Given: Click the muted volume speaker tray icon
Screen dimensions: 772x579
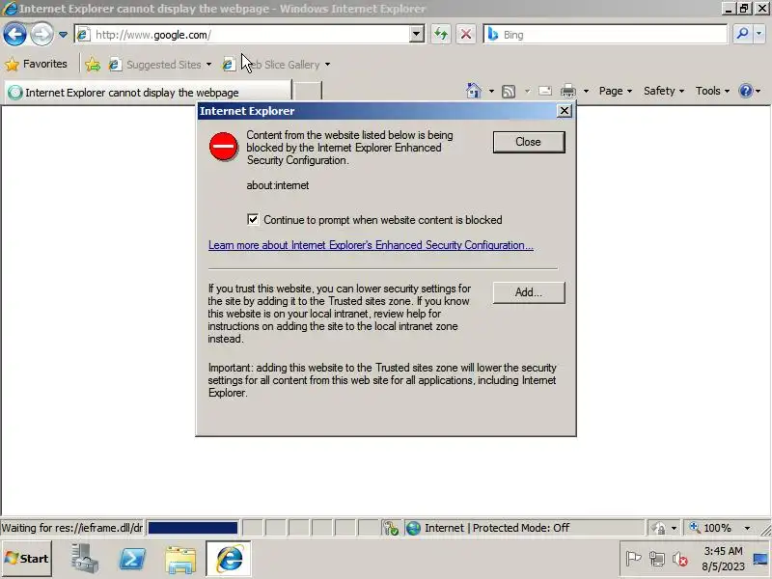Looking at the screenshot, I should point(680,559).
